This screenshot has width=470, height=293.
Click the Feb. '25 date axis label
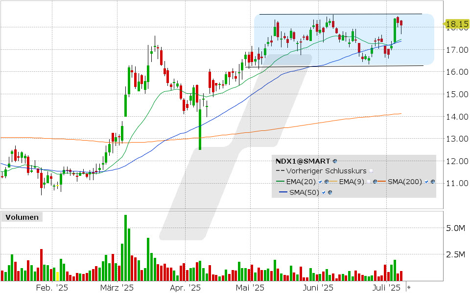click(x=52, y=288)
